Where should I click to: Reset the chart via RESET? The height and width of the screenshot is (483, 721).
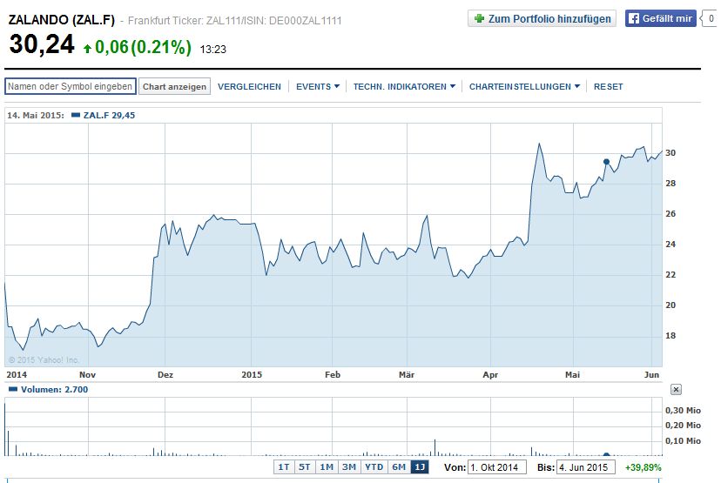tap(608, 86)
